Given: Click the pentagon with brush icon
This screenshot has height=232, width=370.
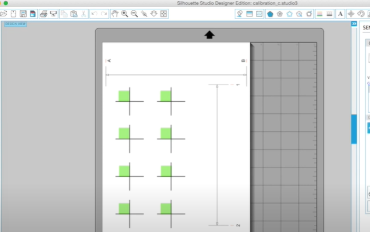Looking at the screenshot, I should 309,14.
